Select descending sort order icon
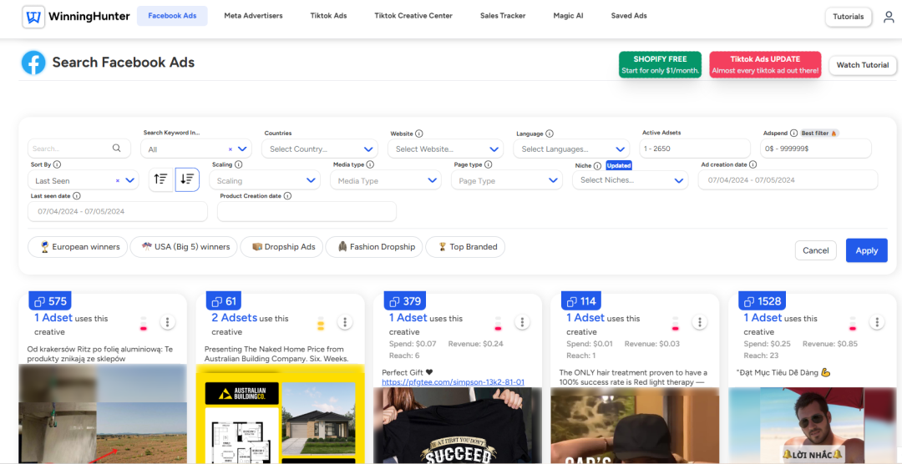 [x=187, y=179]
